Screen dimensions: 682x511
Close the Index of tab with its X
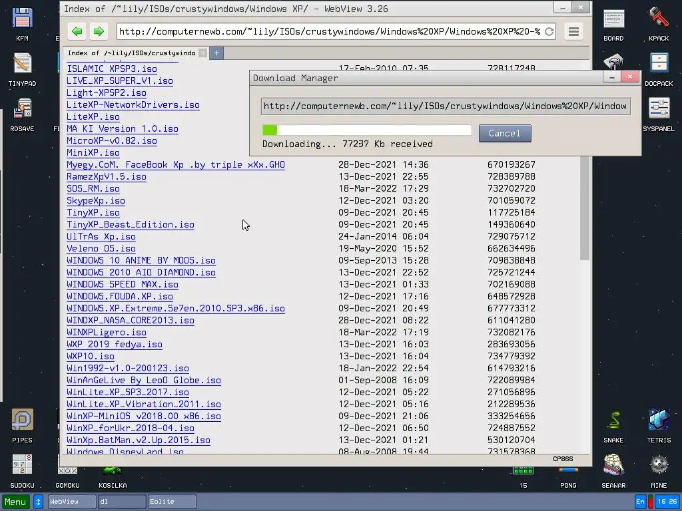click(202, 53)
